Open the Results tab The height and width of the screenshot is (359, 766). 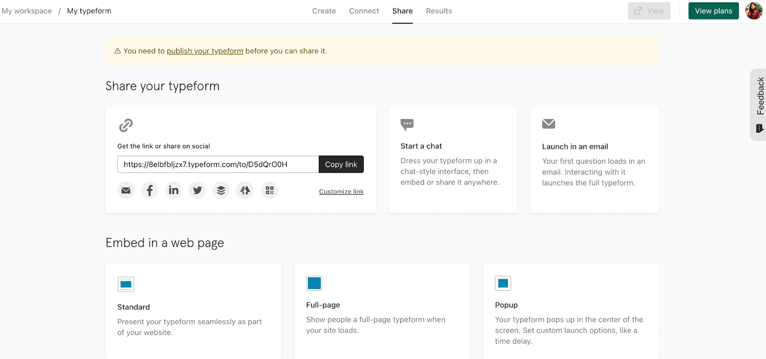pyautogui.click(x=439, y=11)
